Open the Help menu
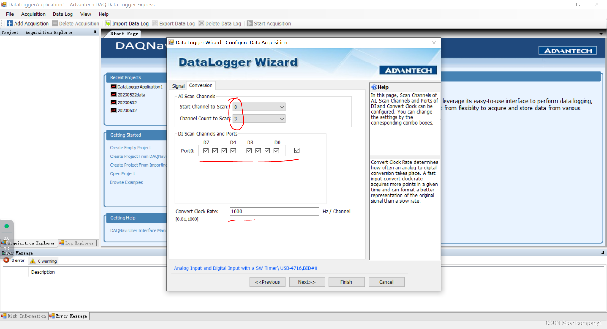The width and height of the screenshot is (607, 329). click(103, 14)
